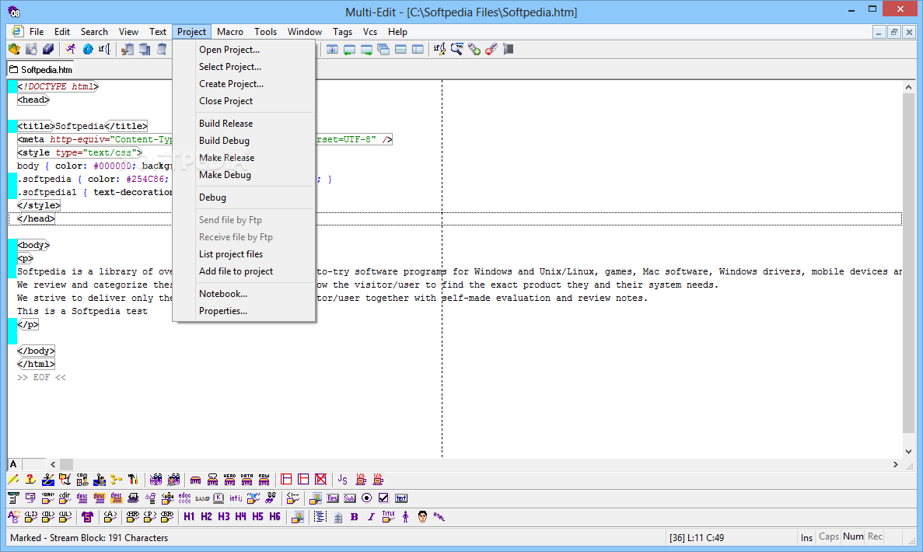The image size is (923, 552).
Task: Insert the comment tag icon
Action: pos(292,498)
